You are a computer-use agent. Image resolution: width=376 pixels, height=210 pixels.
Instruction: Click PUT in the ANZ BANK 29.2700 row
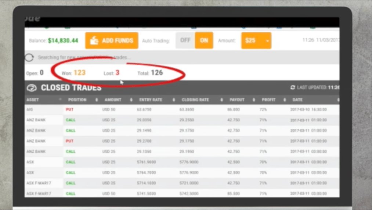69,141
